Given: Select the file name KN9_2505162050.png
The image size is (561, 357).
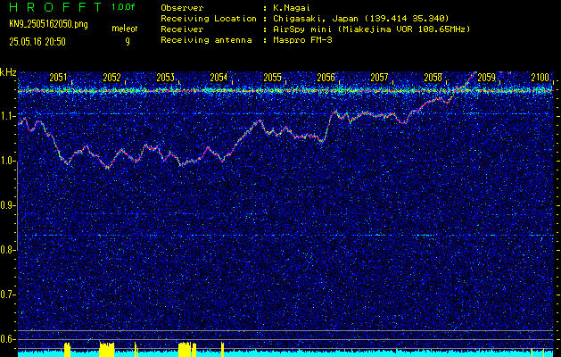Looking at the screenshot, I should [x=48, y=24].
